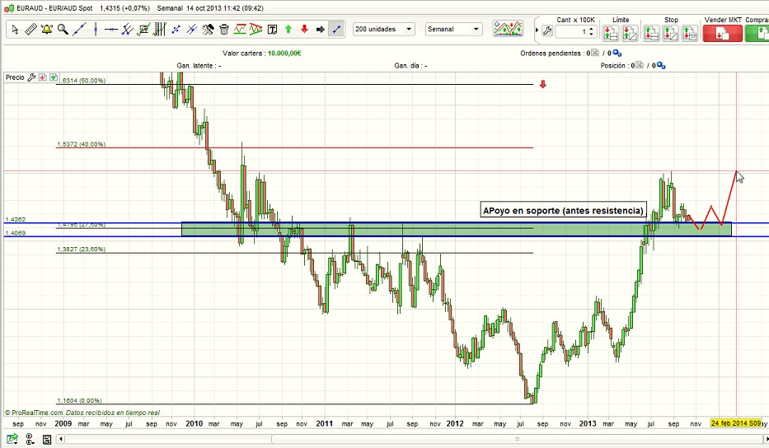Select the diagonal line drawing tool
769x448 pixels.
pos(79,30)
